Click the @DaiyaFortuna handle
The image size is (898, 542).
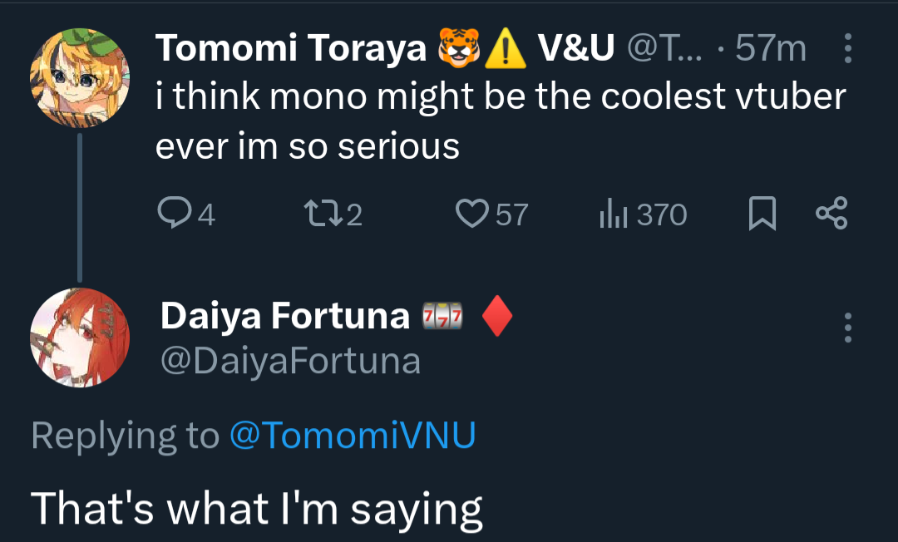coord(290,362)
